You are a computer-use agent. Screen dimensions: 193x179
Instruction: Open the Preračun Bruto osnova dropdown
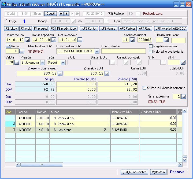pyautogui.click(x=42, y=62)
